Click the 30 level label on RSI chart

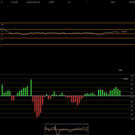tap(2, 40)
